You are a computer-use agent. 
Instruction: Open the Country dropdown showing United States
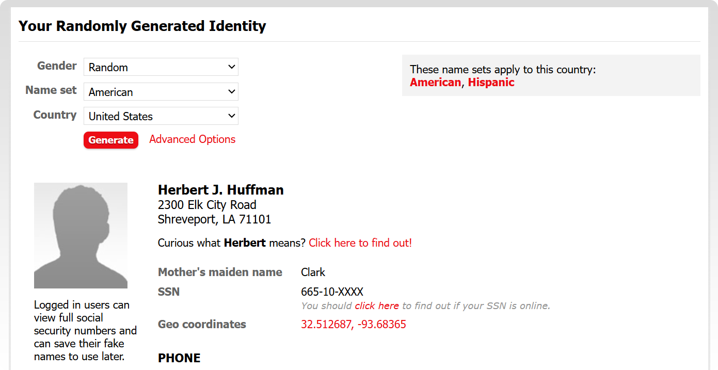coord(161,116)
